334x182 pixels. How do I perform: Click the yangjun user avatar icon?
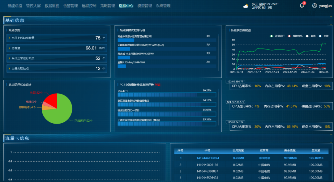[315, 6]
